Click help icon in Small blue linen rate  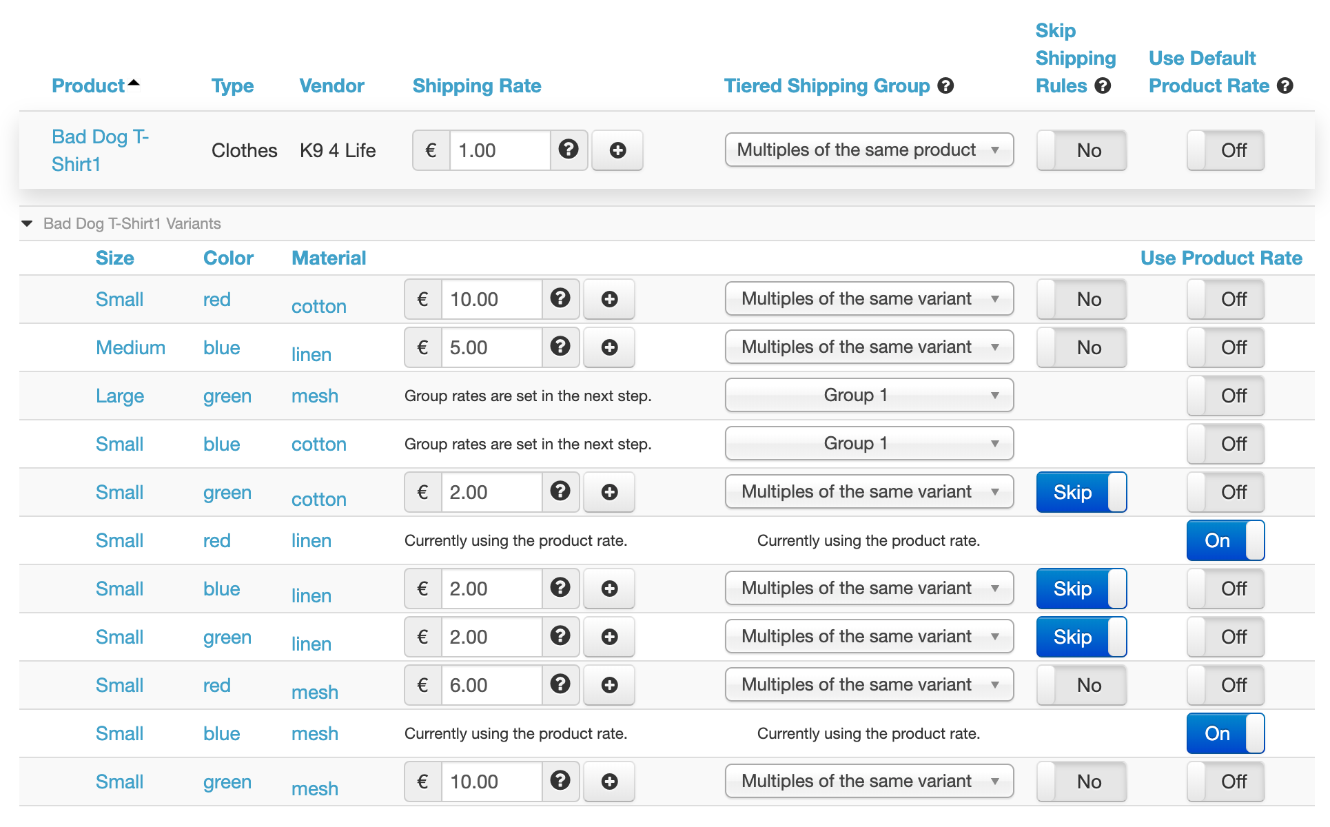[560, 588]
